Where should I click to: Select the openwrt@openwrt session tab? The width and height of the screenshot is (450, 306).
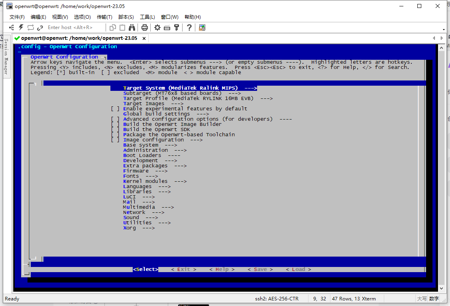(x=79, y=38)
